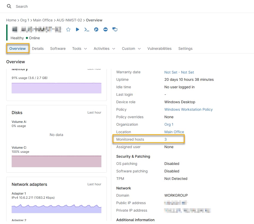The height and width of the screenshot is (224, 254).
Task: Click the run action play icon
Action: pyautogui.click(x=77, y=29)
